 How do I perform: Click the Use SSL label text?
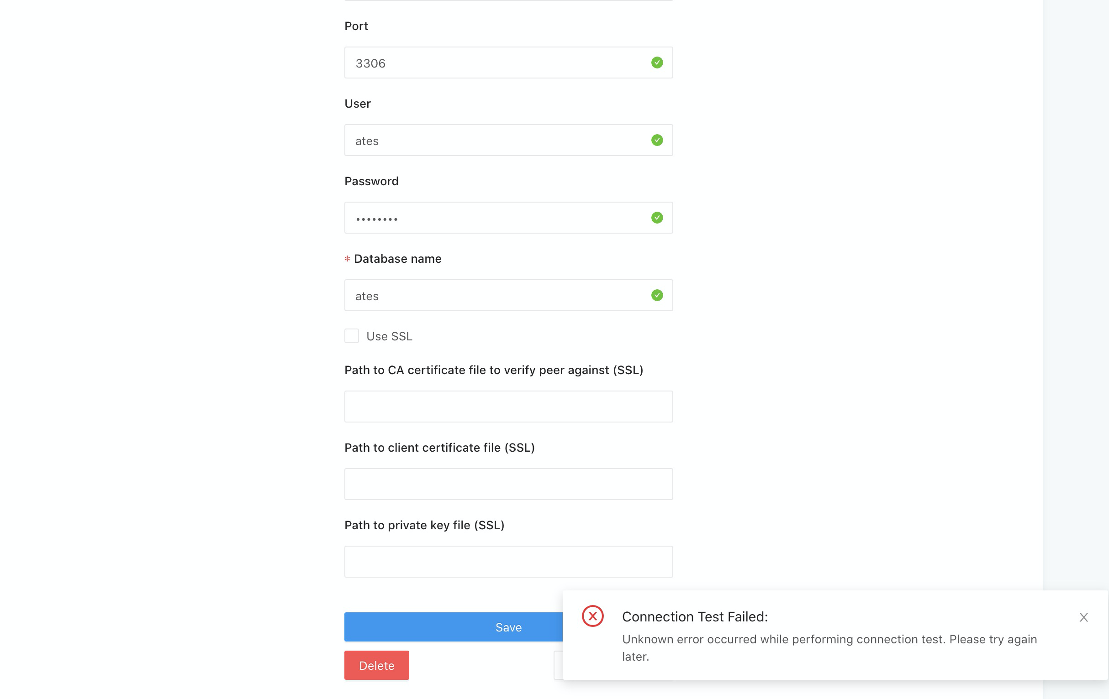tap(389, 336)
